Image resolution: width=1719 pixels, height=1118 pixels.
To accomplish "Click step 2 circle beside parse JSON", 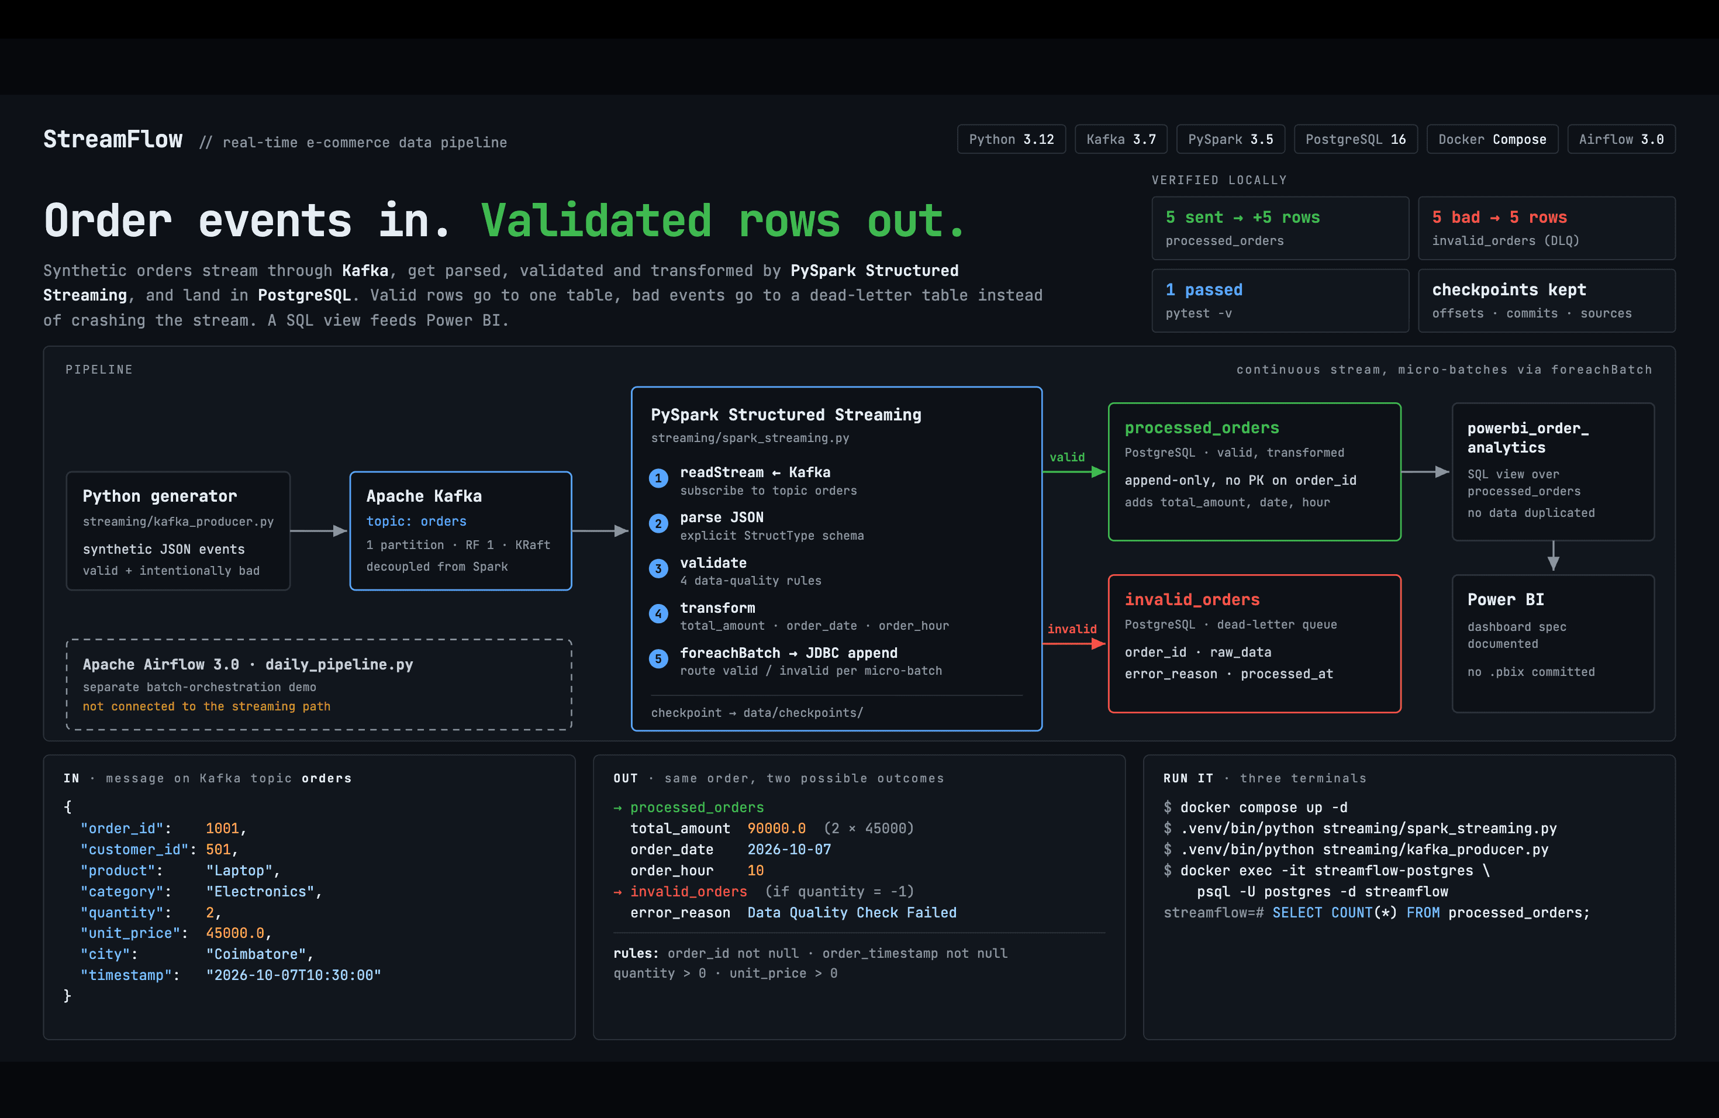I will tap(658, 523).
